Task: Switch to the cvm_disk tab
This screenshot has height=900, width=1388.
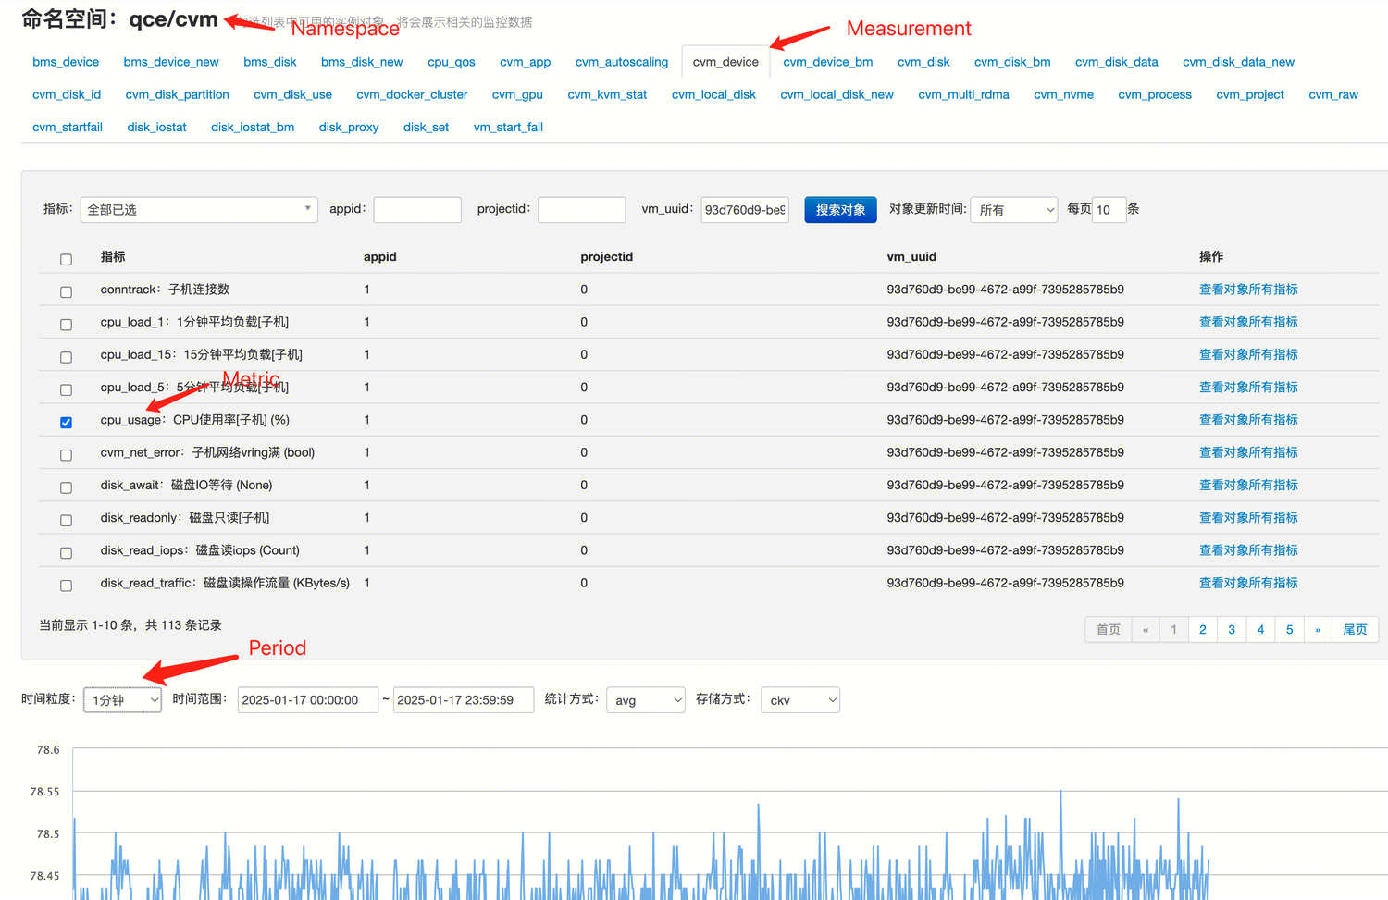Action: [923, 62]
